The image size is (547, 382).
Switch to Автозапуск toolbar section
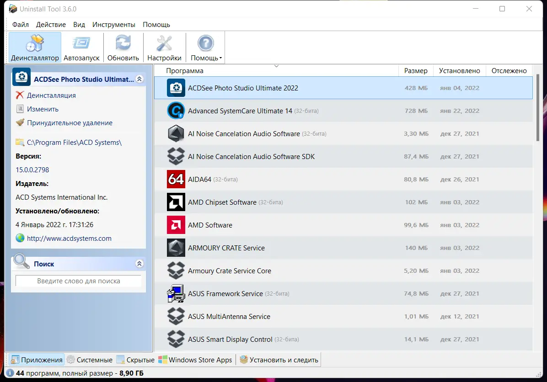(x=81, y=48)
